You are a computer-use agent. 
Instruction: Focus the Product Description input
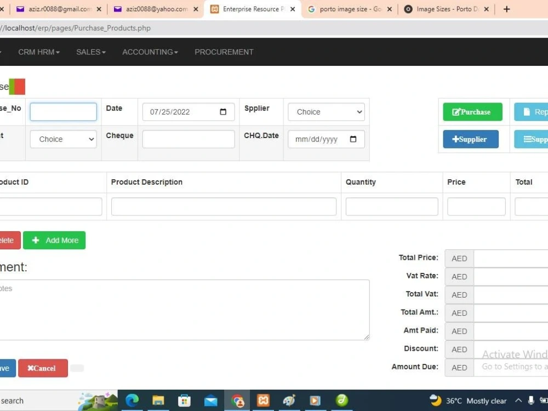click(224, 206)
